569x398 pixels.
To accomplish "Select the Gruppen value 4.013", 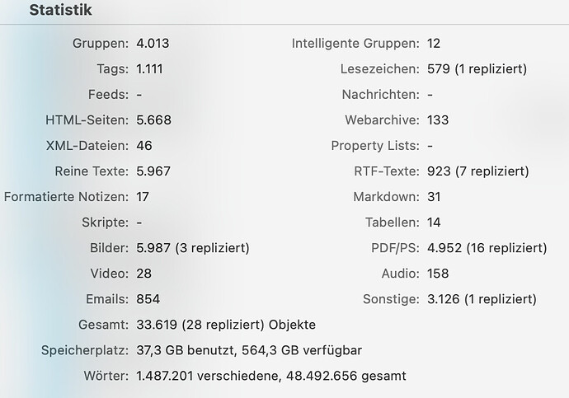I will pyautogui.click(x=153, y=44).
